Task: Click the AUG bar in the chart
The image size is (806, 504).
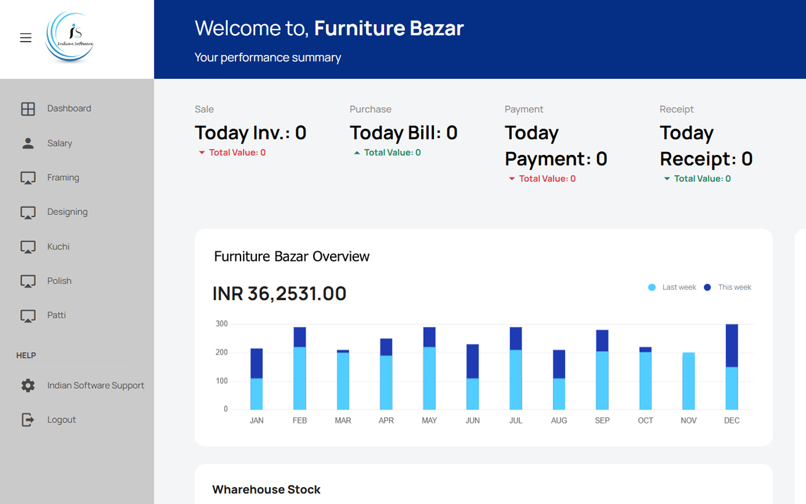Action: click(x=559, y=380)
